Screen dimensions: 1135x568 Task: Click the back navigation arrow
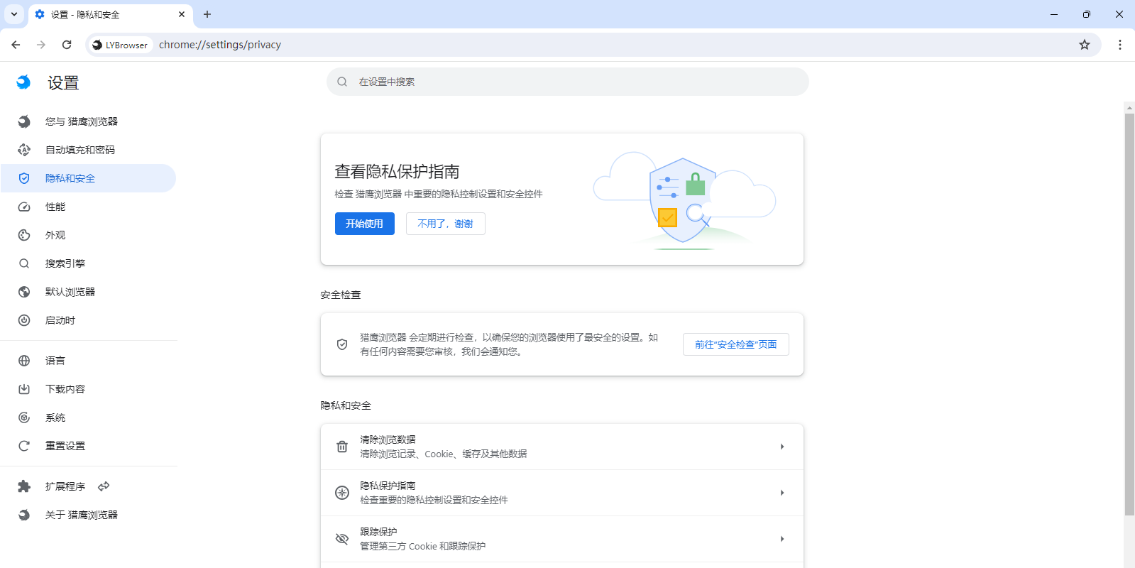(x=16, y=45)
